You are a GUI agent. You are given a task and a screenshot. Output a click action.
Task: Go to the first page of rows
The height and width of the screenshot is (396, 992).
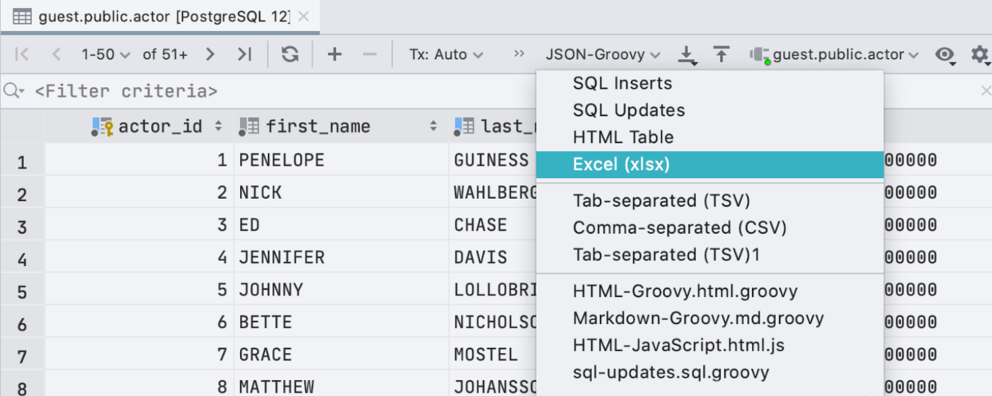pos(22,54)
